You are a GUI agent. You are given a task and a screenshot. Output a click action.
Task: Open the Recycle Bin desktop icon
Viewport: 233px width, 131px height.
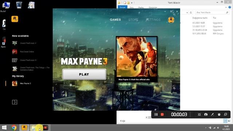(x=19, y=5)
